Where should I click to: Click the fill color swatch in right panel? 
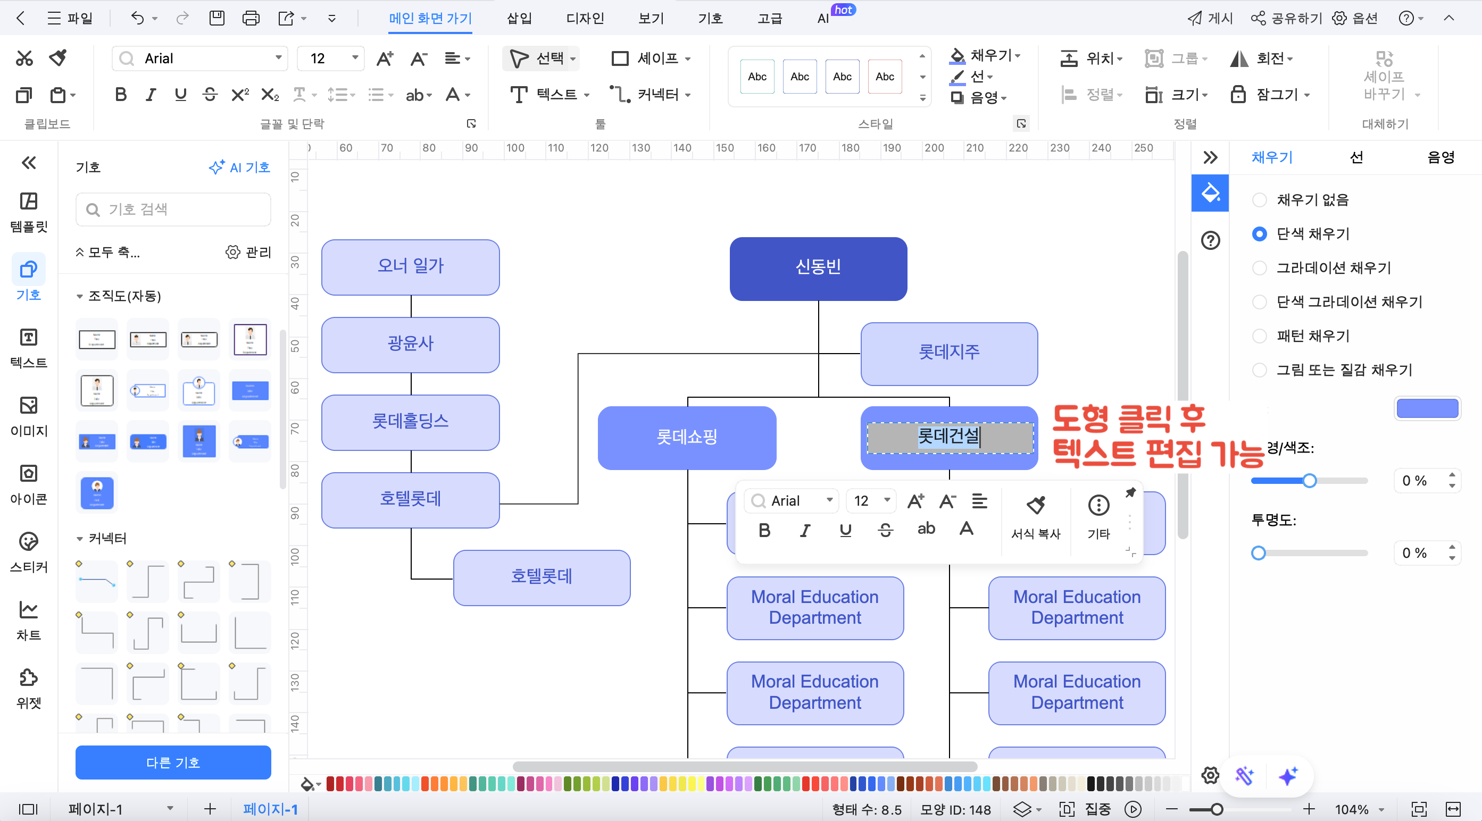(1427, 409)
